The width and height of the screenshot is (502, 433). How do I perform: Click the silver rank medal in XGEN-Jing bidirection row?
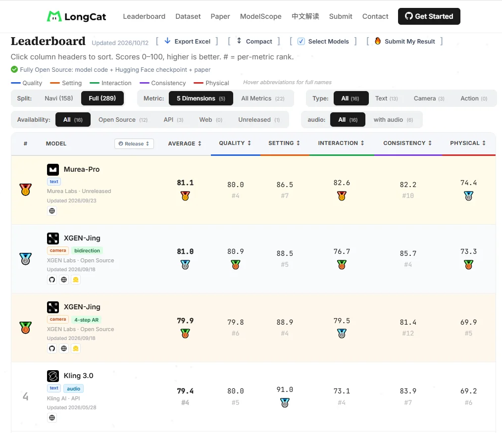tap(25, 259)
